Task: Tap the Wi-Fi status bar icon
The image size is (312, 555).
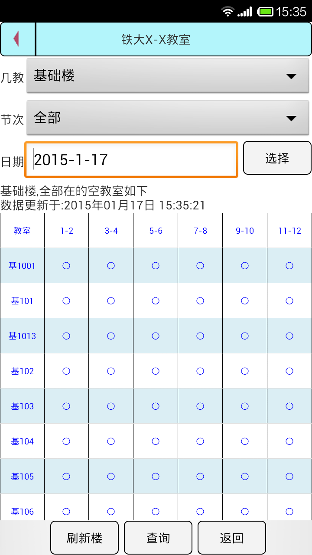Action: [227, 12]
